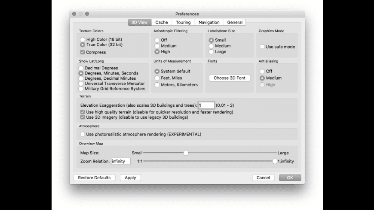Click the Choose 3D Font button
Image resolution: width=374 pixels, height=210 pixels.
[x=230, y=78]
